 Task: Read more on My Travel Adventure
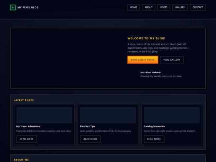[26, 139]
